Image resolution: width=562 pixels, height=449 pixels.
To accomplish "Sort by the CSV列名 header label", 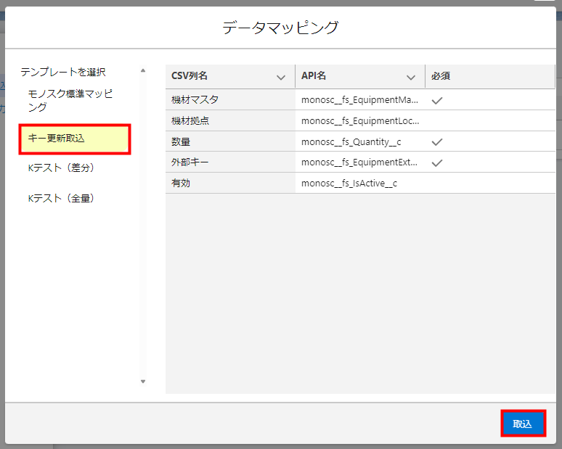I will [x=190, y=76].
